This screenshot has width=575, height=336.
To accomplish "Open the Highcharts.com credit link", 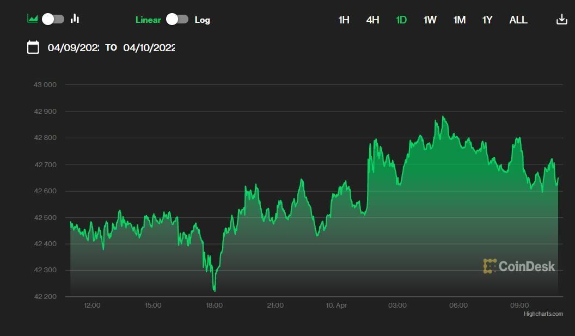I will (543, 314).
